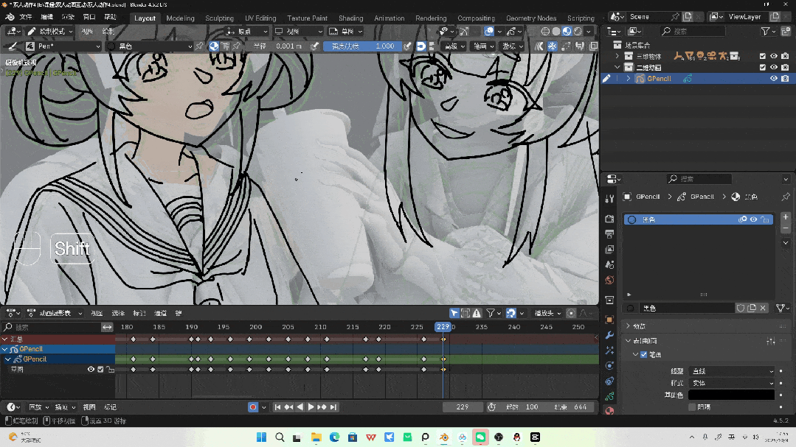
Task: Pin the properties editor context
Action: [785, 197]
